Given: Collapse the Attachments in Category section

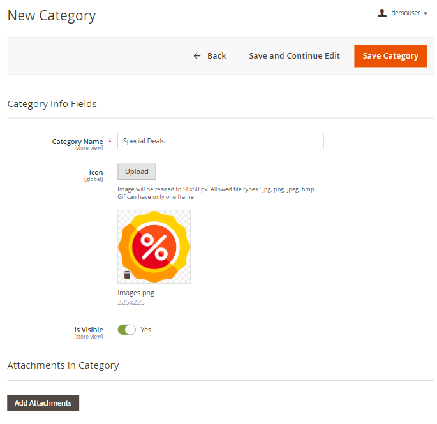Looking at the screenshot, I should click(63, 365).
